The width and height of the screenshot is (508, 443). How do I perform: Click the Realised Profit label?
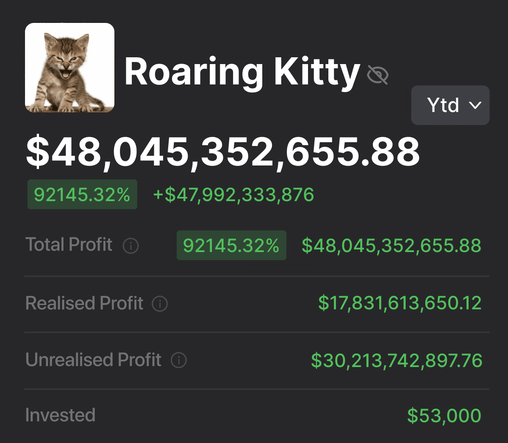coord(84,303)
